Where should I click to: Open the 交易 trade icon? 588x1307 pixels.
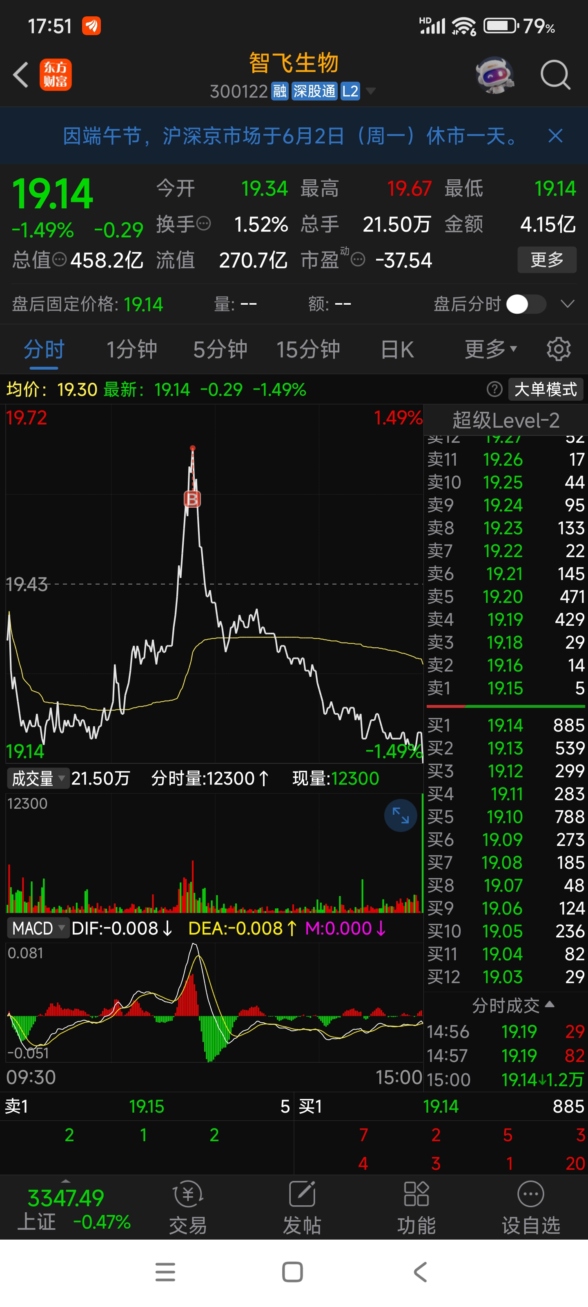[x=188, y=1207]
